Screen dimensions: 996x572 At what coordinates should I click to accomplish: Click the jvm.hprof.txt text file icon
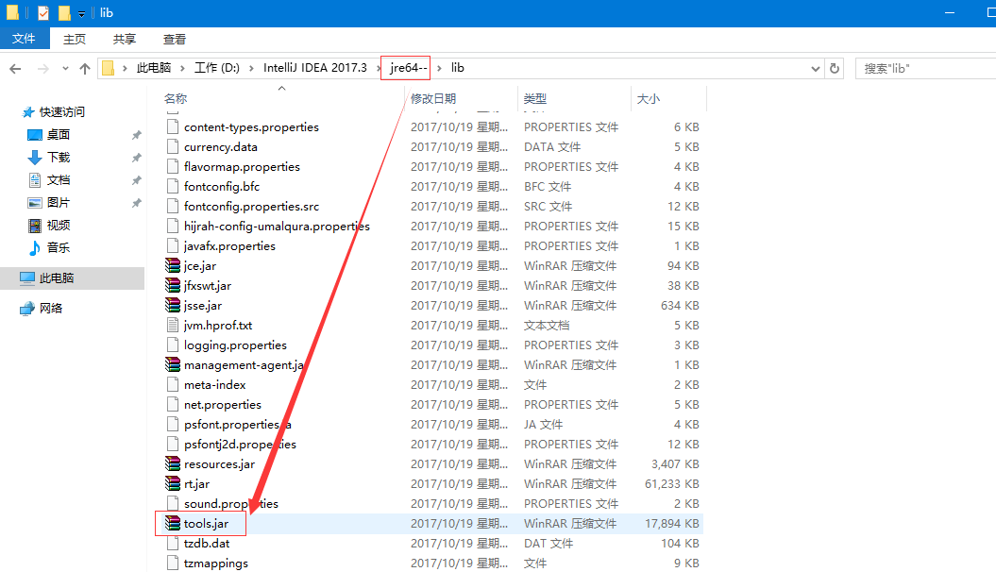(172, 325)
